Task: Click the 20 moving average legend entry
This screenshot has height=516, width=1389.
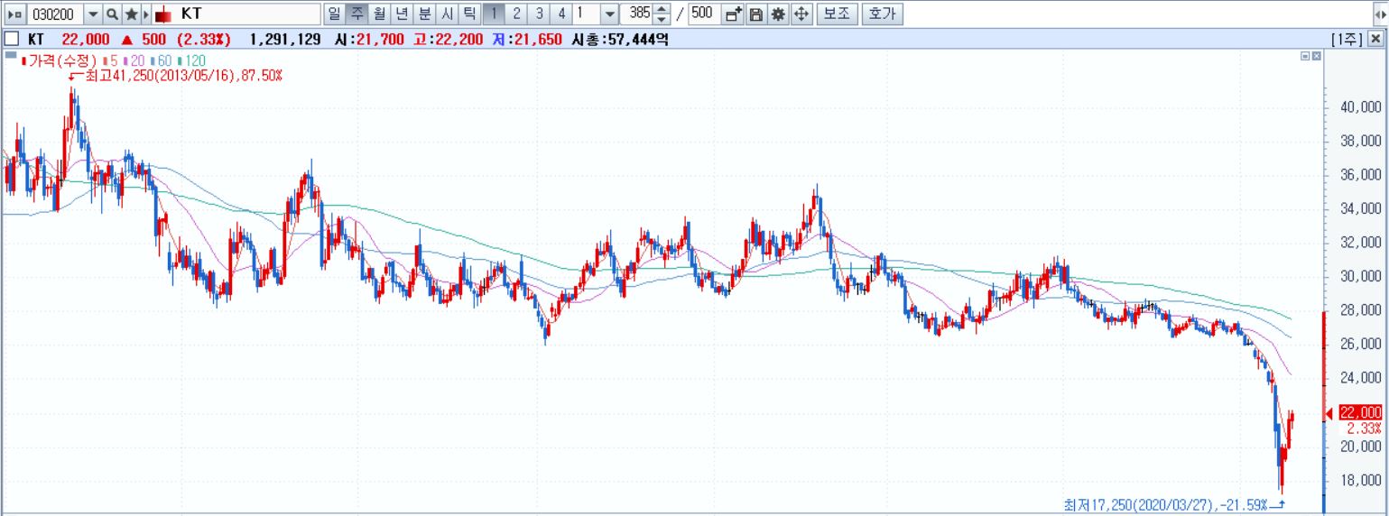Action: coord(135,60)
